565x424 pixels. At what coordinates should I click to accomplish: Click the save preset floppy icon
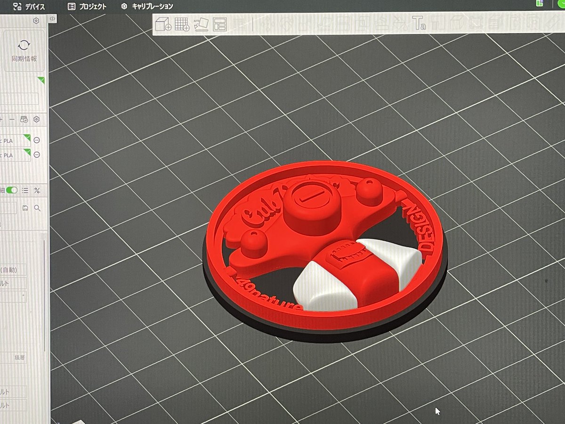coord(26,207)
